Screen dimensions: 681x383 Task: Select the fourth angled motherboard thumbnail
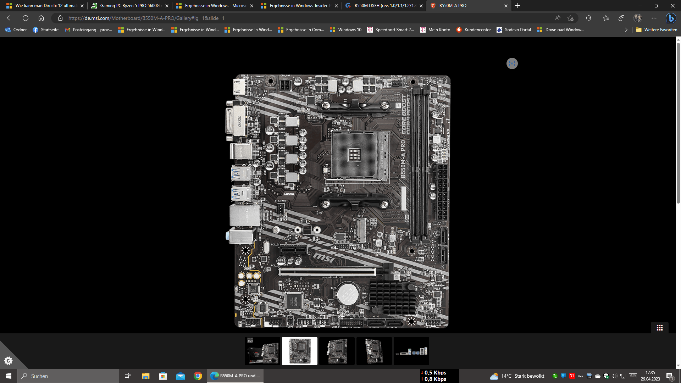[x=374, y=351]
